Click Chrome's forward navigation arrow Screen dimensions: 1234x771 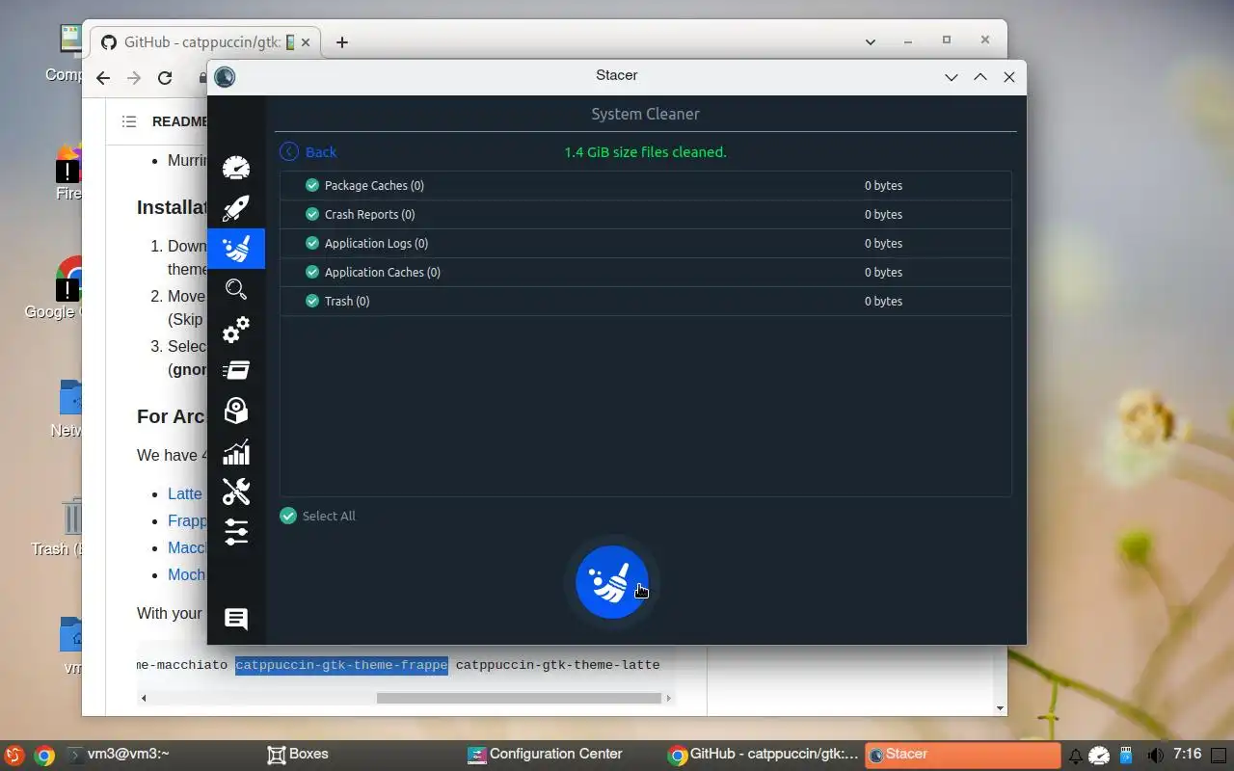(134, 78)
